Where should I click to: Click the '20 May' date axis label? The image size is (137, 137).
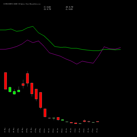click(x=14, y=130)
